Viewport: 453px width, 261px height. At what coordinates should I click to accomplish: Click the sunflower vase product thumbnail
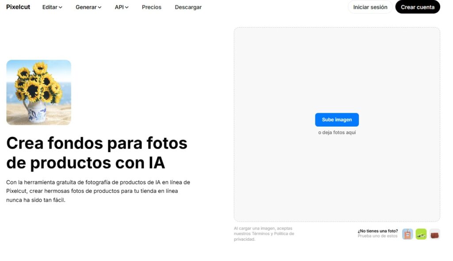(38, 92)
